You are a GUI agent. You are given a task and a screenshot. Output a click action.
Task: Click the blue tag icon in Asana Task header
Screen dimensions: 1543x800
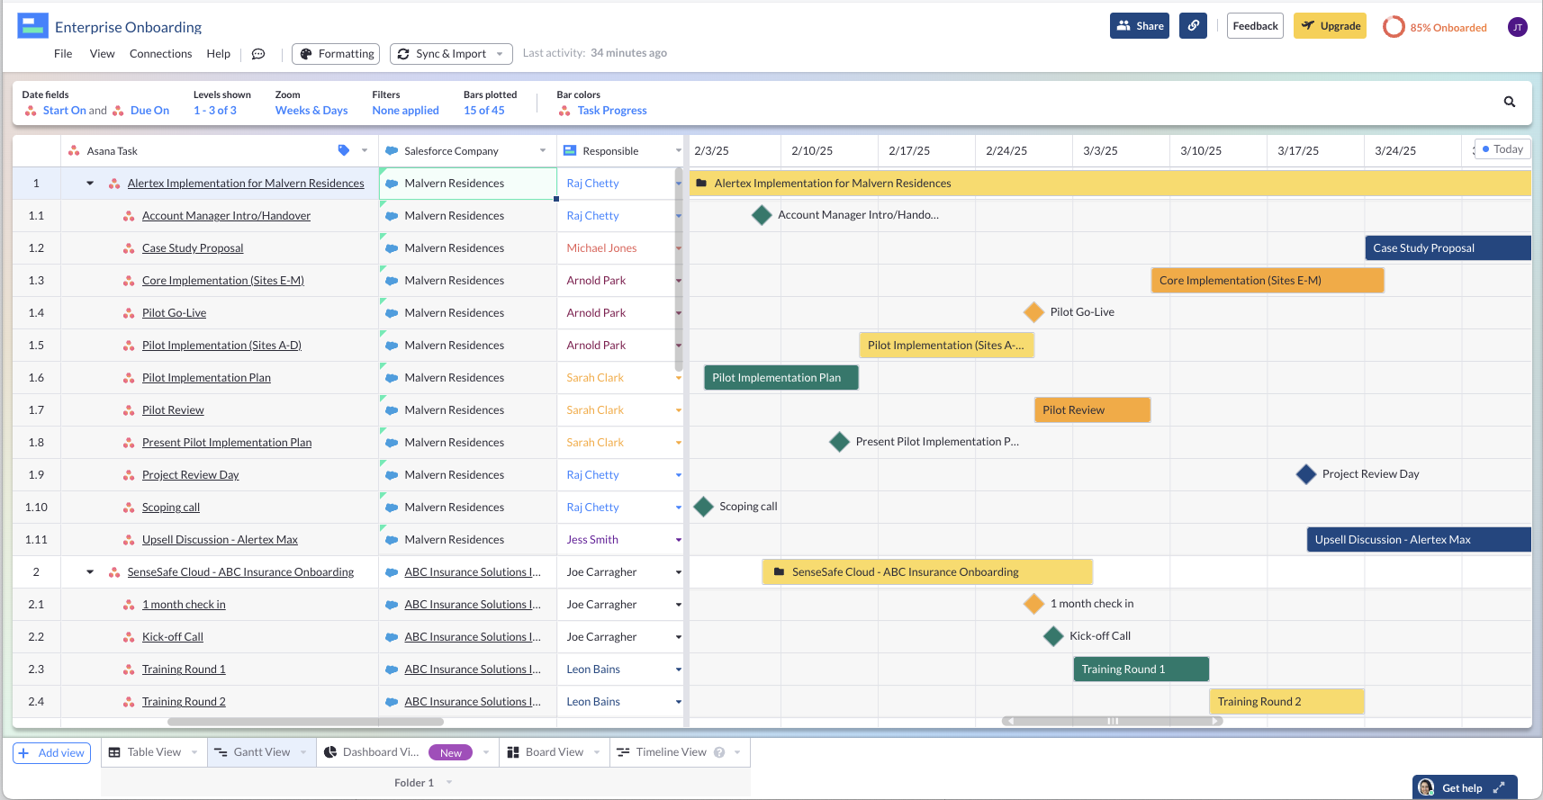pos(344,150)
